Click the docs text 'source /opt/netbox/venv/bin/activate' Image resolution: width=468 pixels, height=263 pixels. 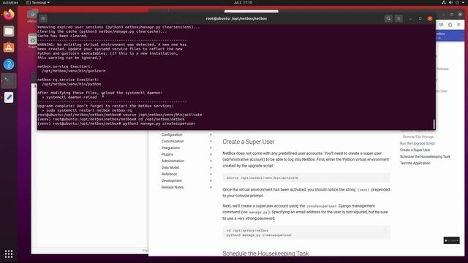click(x=262, y=178)
